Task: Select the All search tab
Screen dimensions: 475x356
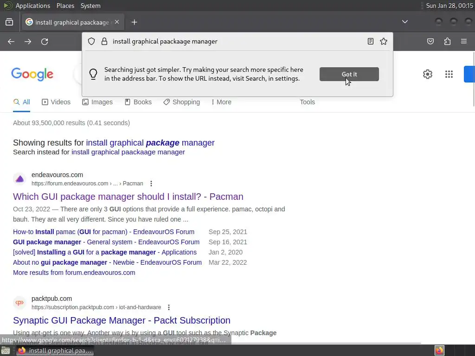Action: (21, 102)
